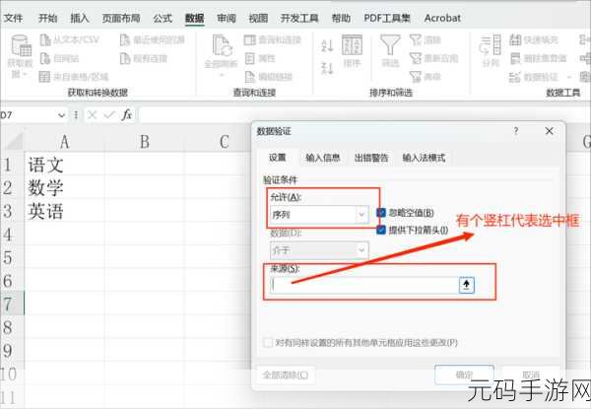Click the Clear All (全部清除) button

pos(286,375)
